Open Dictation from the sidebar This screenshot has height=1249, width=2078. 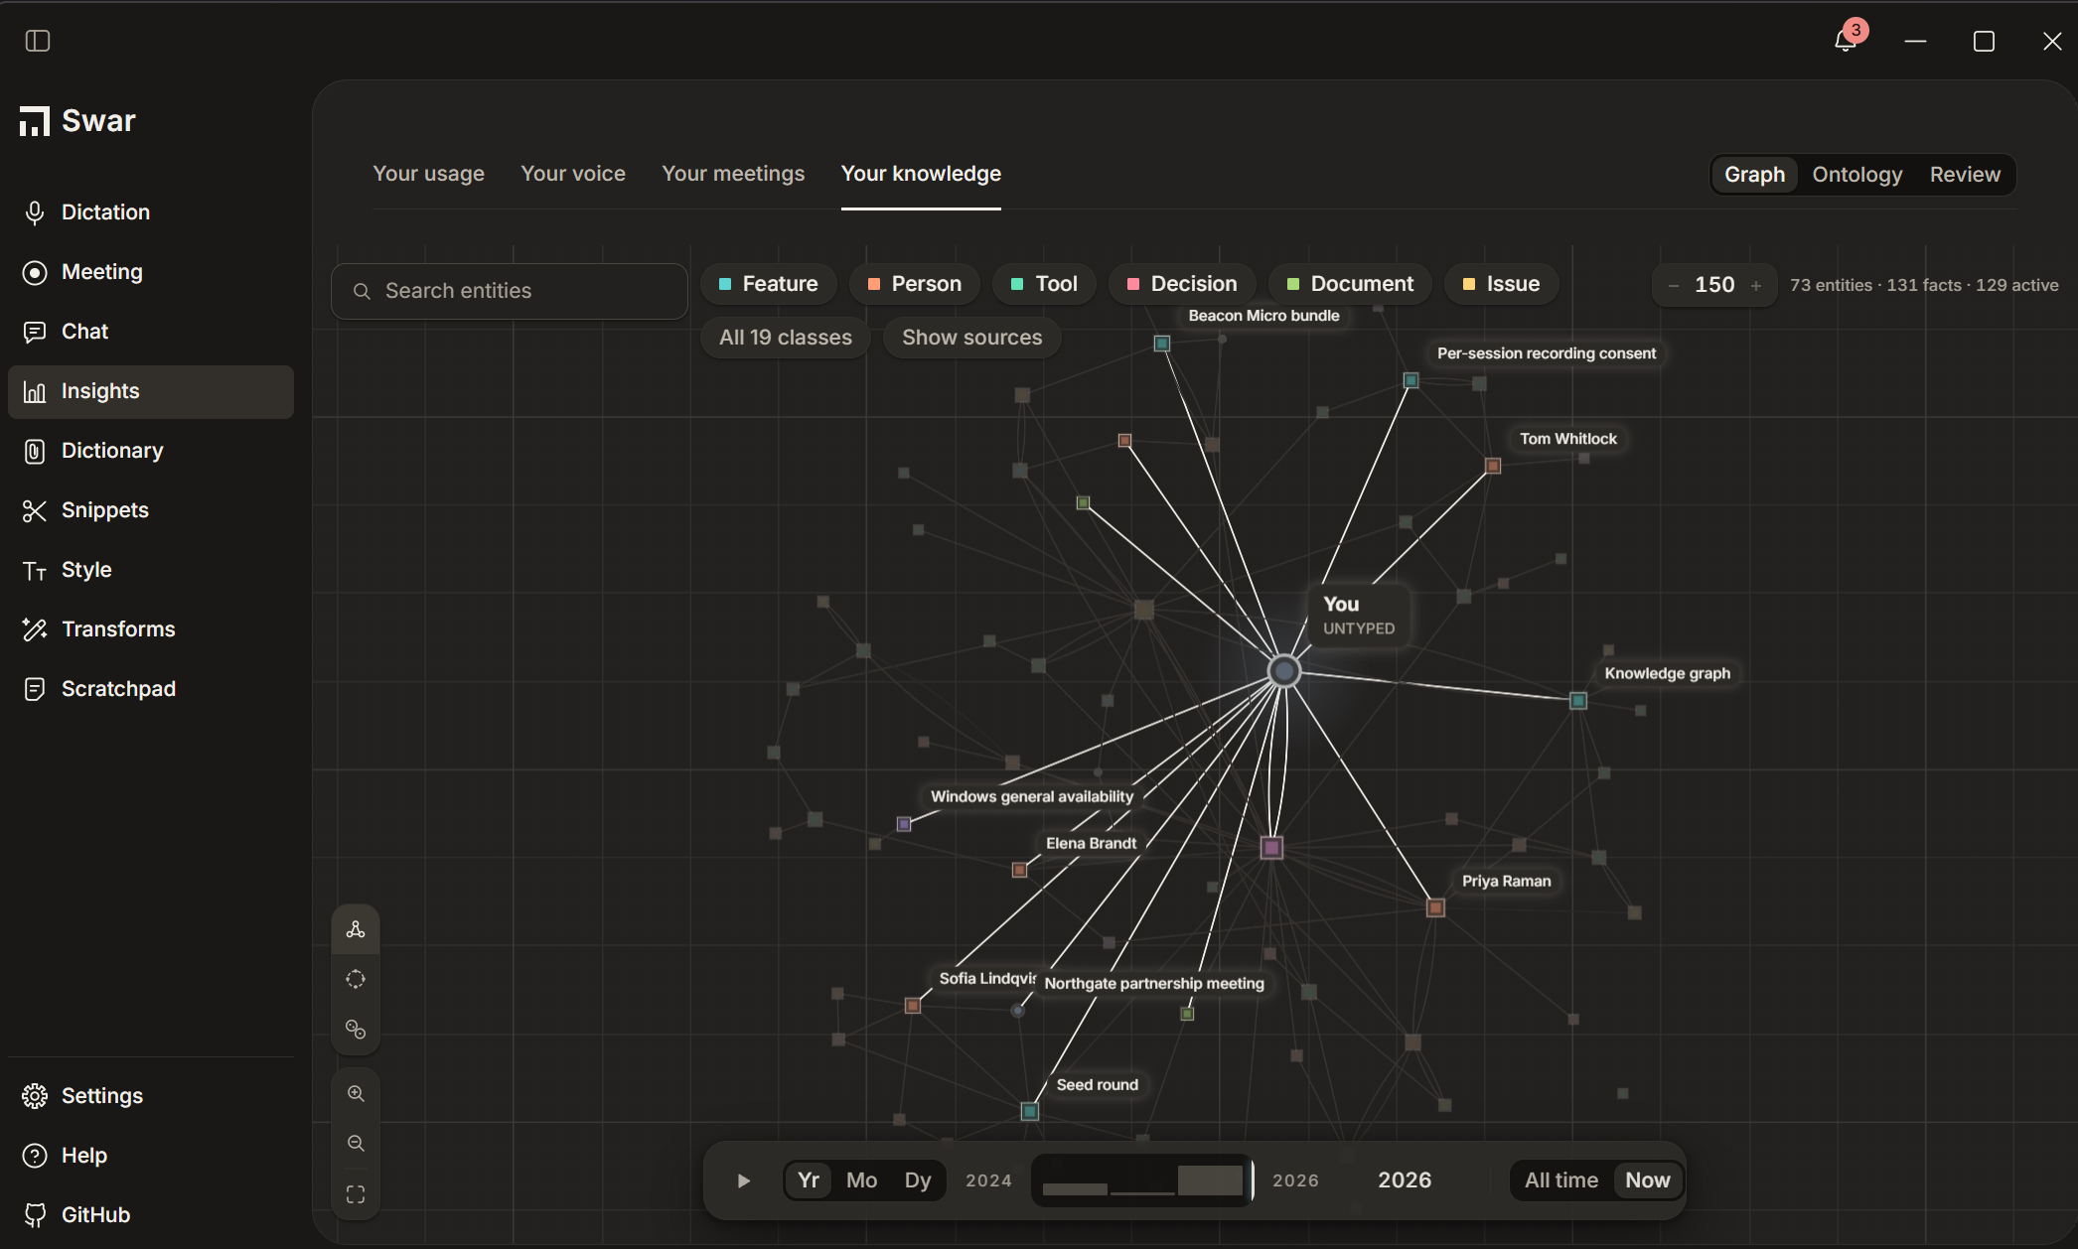coord(151,212)
